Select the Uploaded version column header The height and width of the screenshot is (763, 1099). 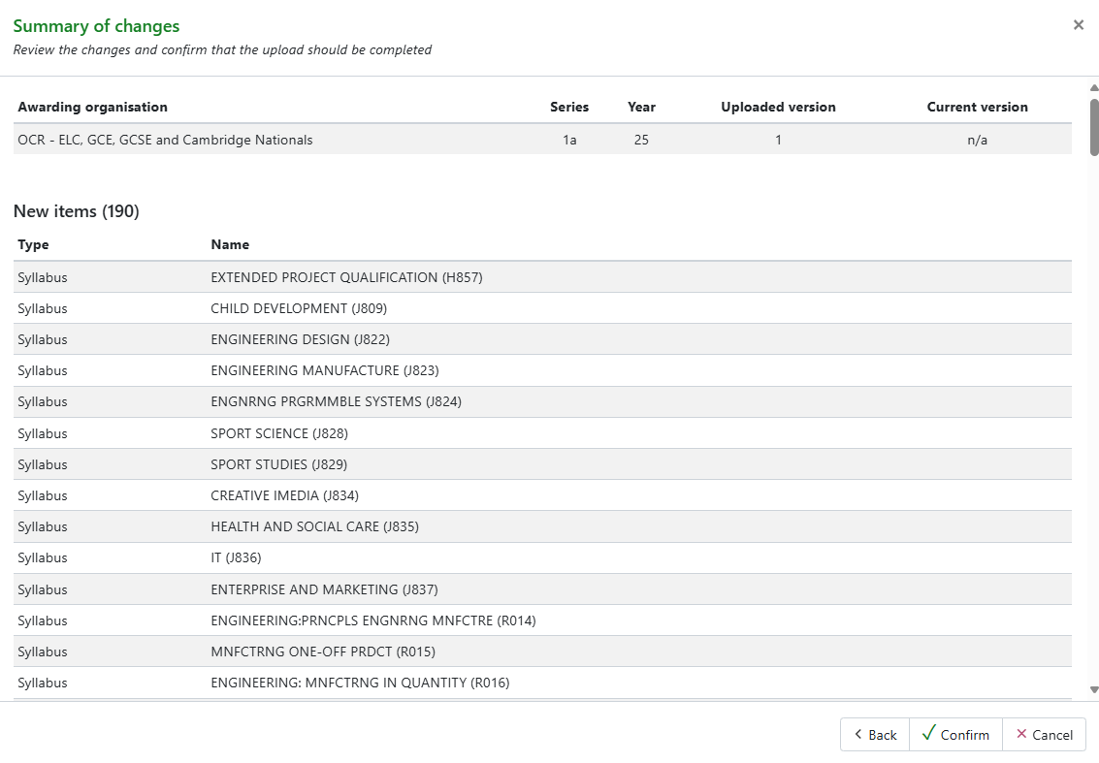coord(778,108)
